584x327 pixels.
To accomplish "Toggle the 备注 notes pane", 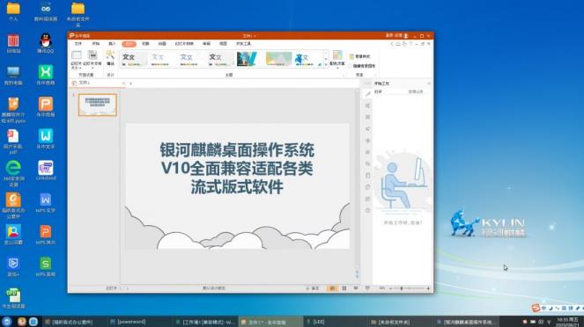I will coord(313,288).
